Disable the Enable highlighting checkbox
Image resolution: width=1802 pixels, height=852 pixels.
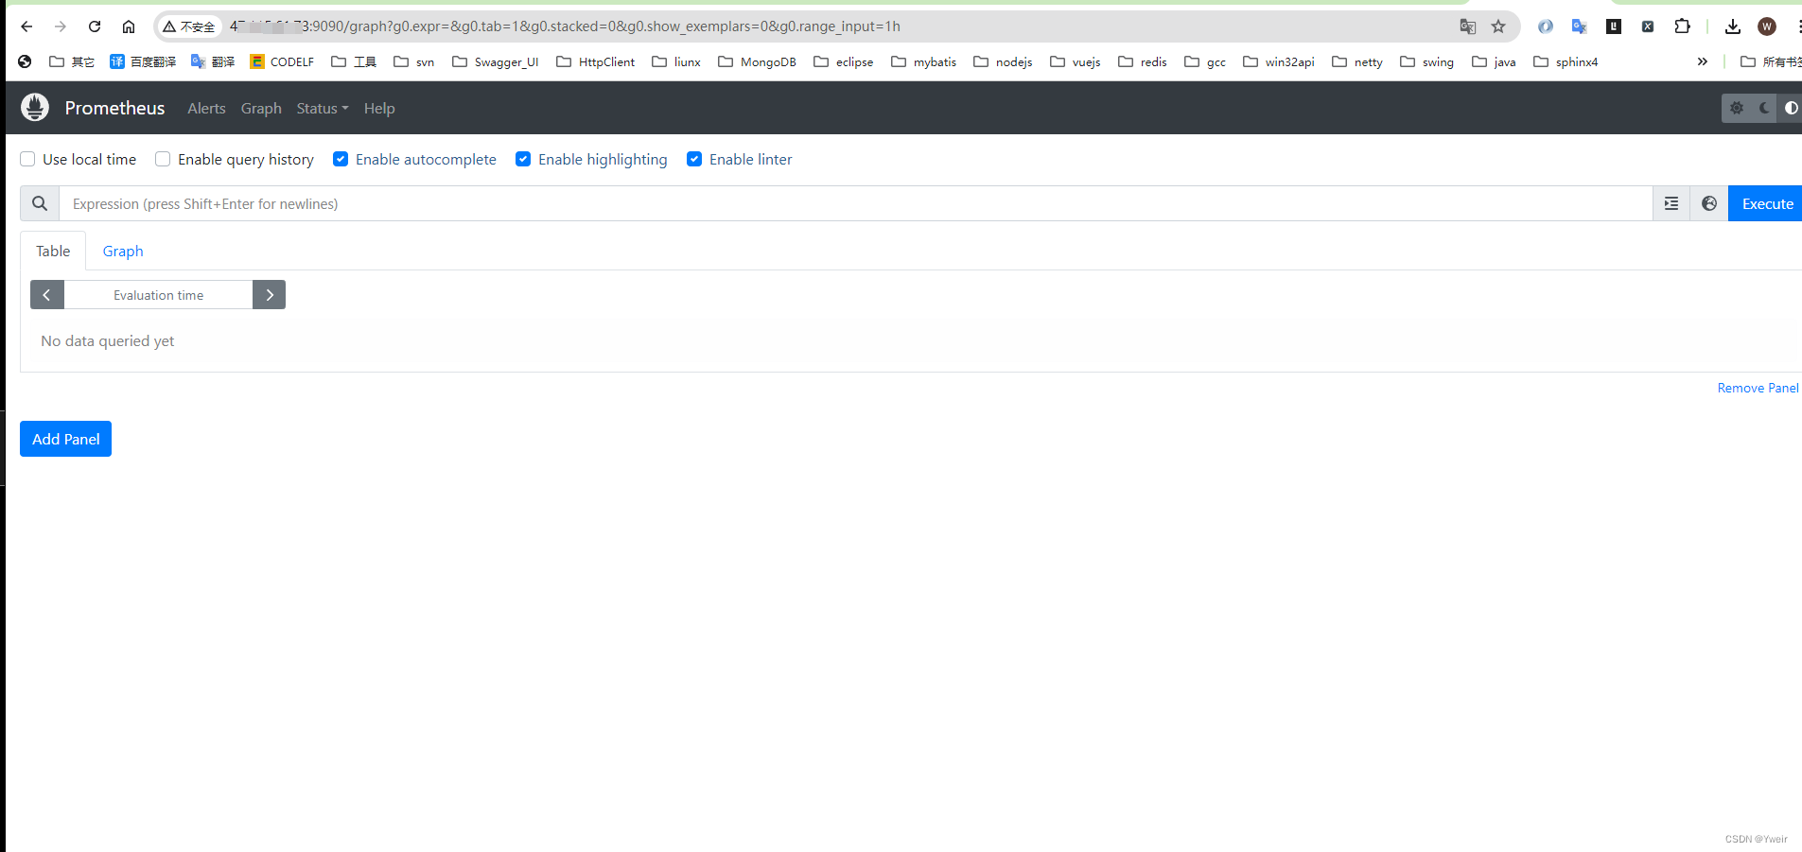tap(523, 159)
